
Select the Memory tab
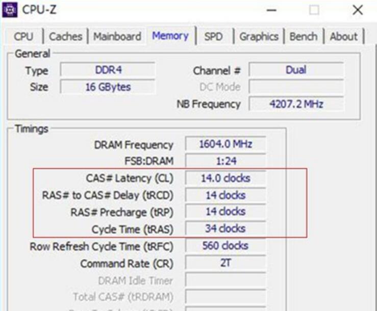coord(170,36)
